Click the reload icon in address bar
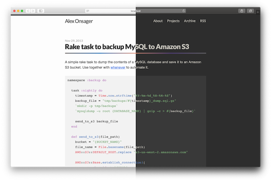The height and width of the screenshot is (181, 271). [184, 10]
